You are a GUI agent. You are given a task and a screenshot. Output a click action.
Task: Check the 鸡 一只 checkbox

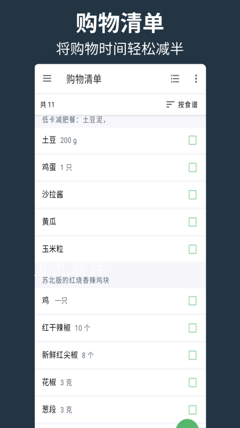tap(193, 301)
